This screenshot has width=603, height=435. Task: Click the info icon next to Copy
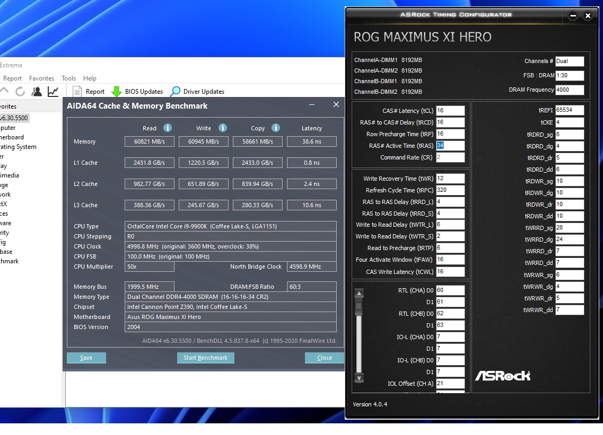pyautogui.click(x=276, y=128)
